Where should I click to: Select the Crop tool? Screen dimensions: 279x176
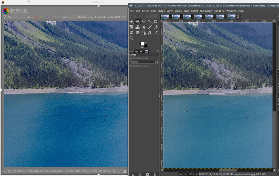156,21
